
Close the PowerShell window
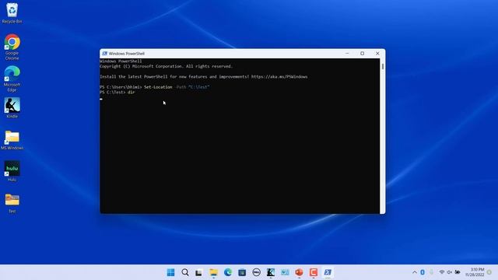tap(377, 54)
